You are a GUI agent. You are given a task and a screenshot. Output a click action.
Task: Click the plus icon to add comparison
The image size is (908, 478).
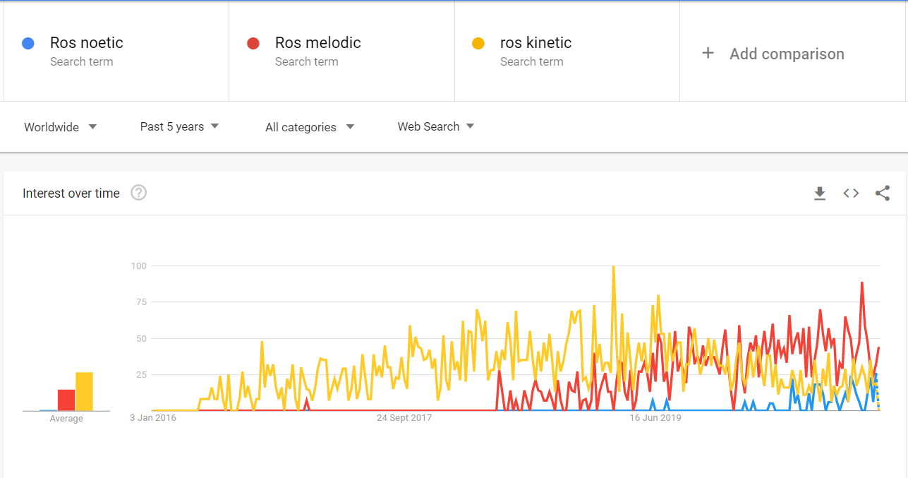click(x=708, y=54)
